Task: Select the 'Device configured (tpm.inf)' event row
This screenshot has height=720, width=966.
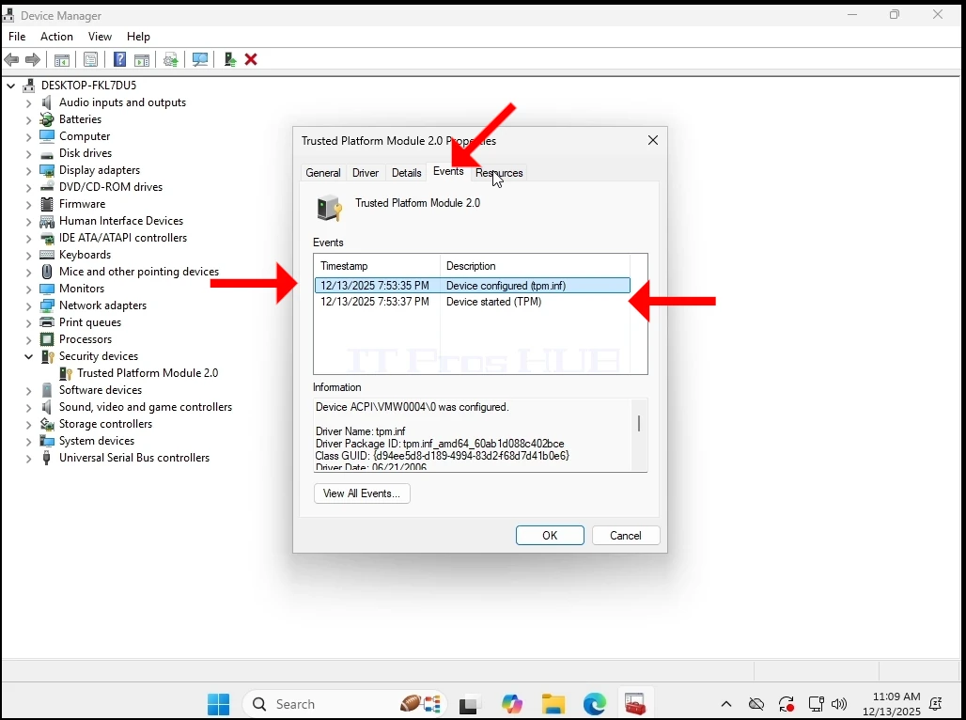Action: [473, 286]
